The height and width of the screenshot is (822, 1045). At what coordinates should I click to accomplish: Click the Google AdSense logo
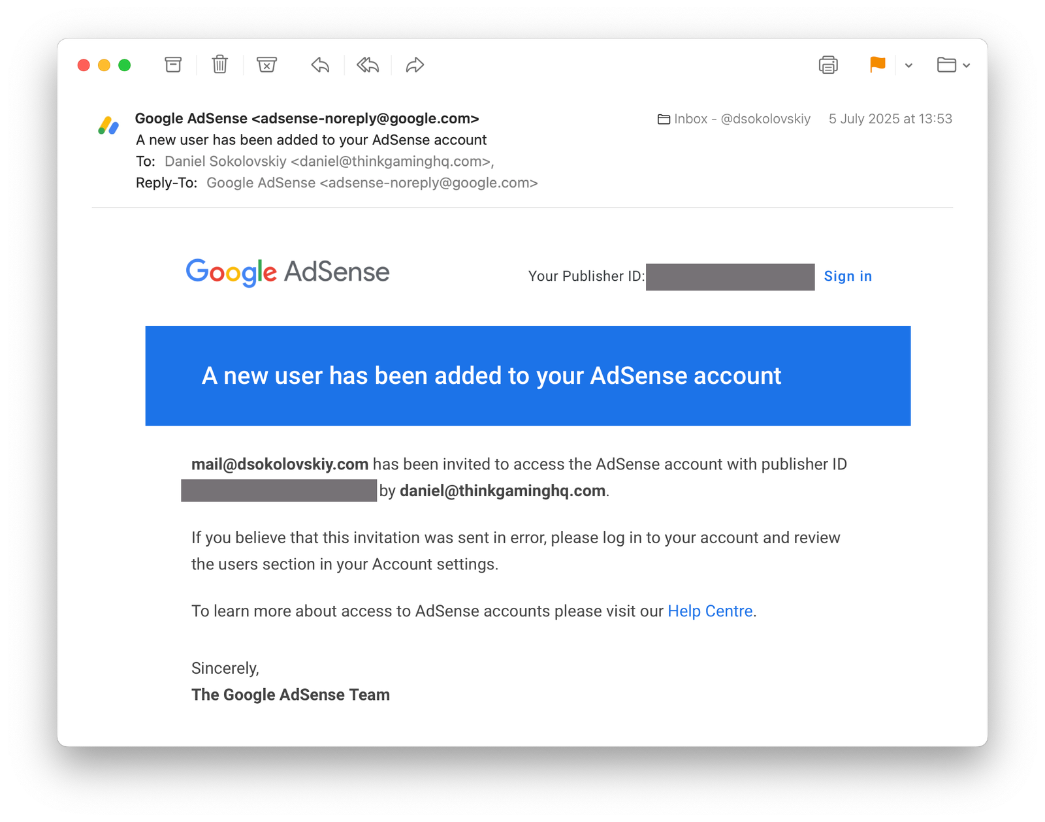[x=287, y=272]
